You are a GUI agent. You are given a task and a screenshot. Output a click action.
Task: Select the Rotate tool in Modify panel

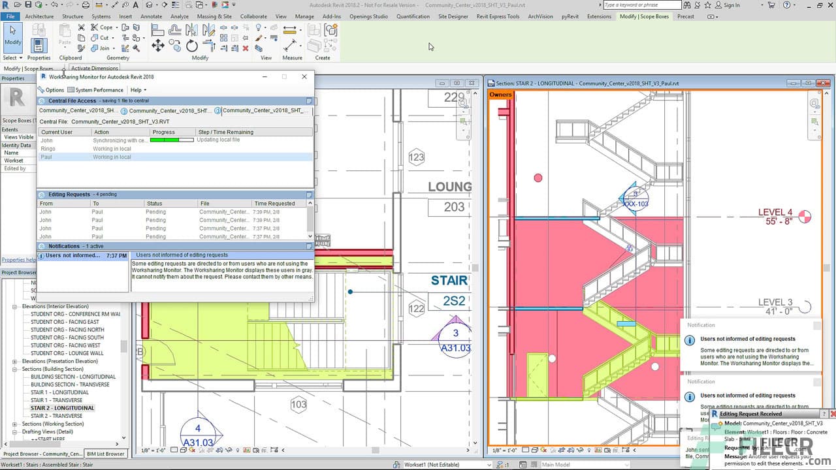point(191,44)
